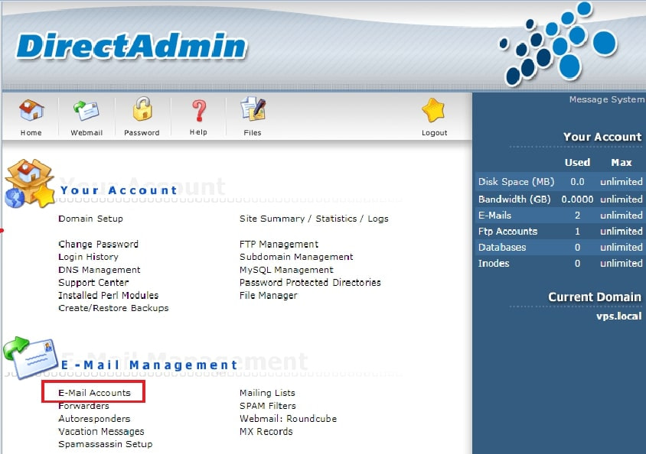Open FTP Management
The height and width of the screenshot is (454, 646).
coord(279,245)
